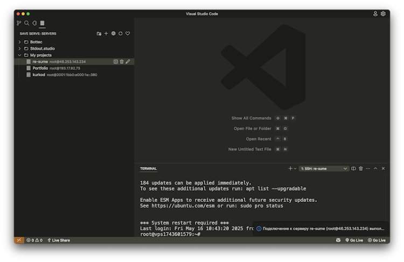Screen dimensions: 404x262
Task: Refresh the servers list
Action: pyautogui.click(x=120, y=34)
